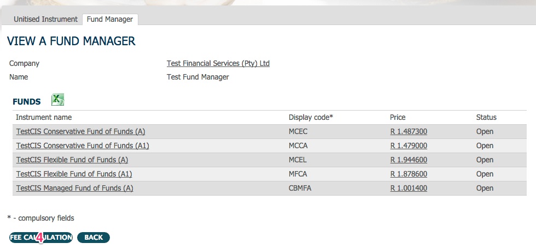Click price R 1.878600 link

click(x=409, y=174)
